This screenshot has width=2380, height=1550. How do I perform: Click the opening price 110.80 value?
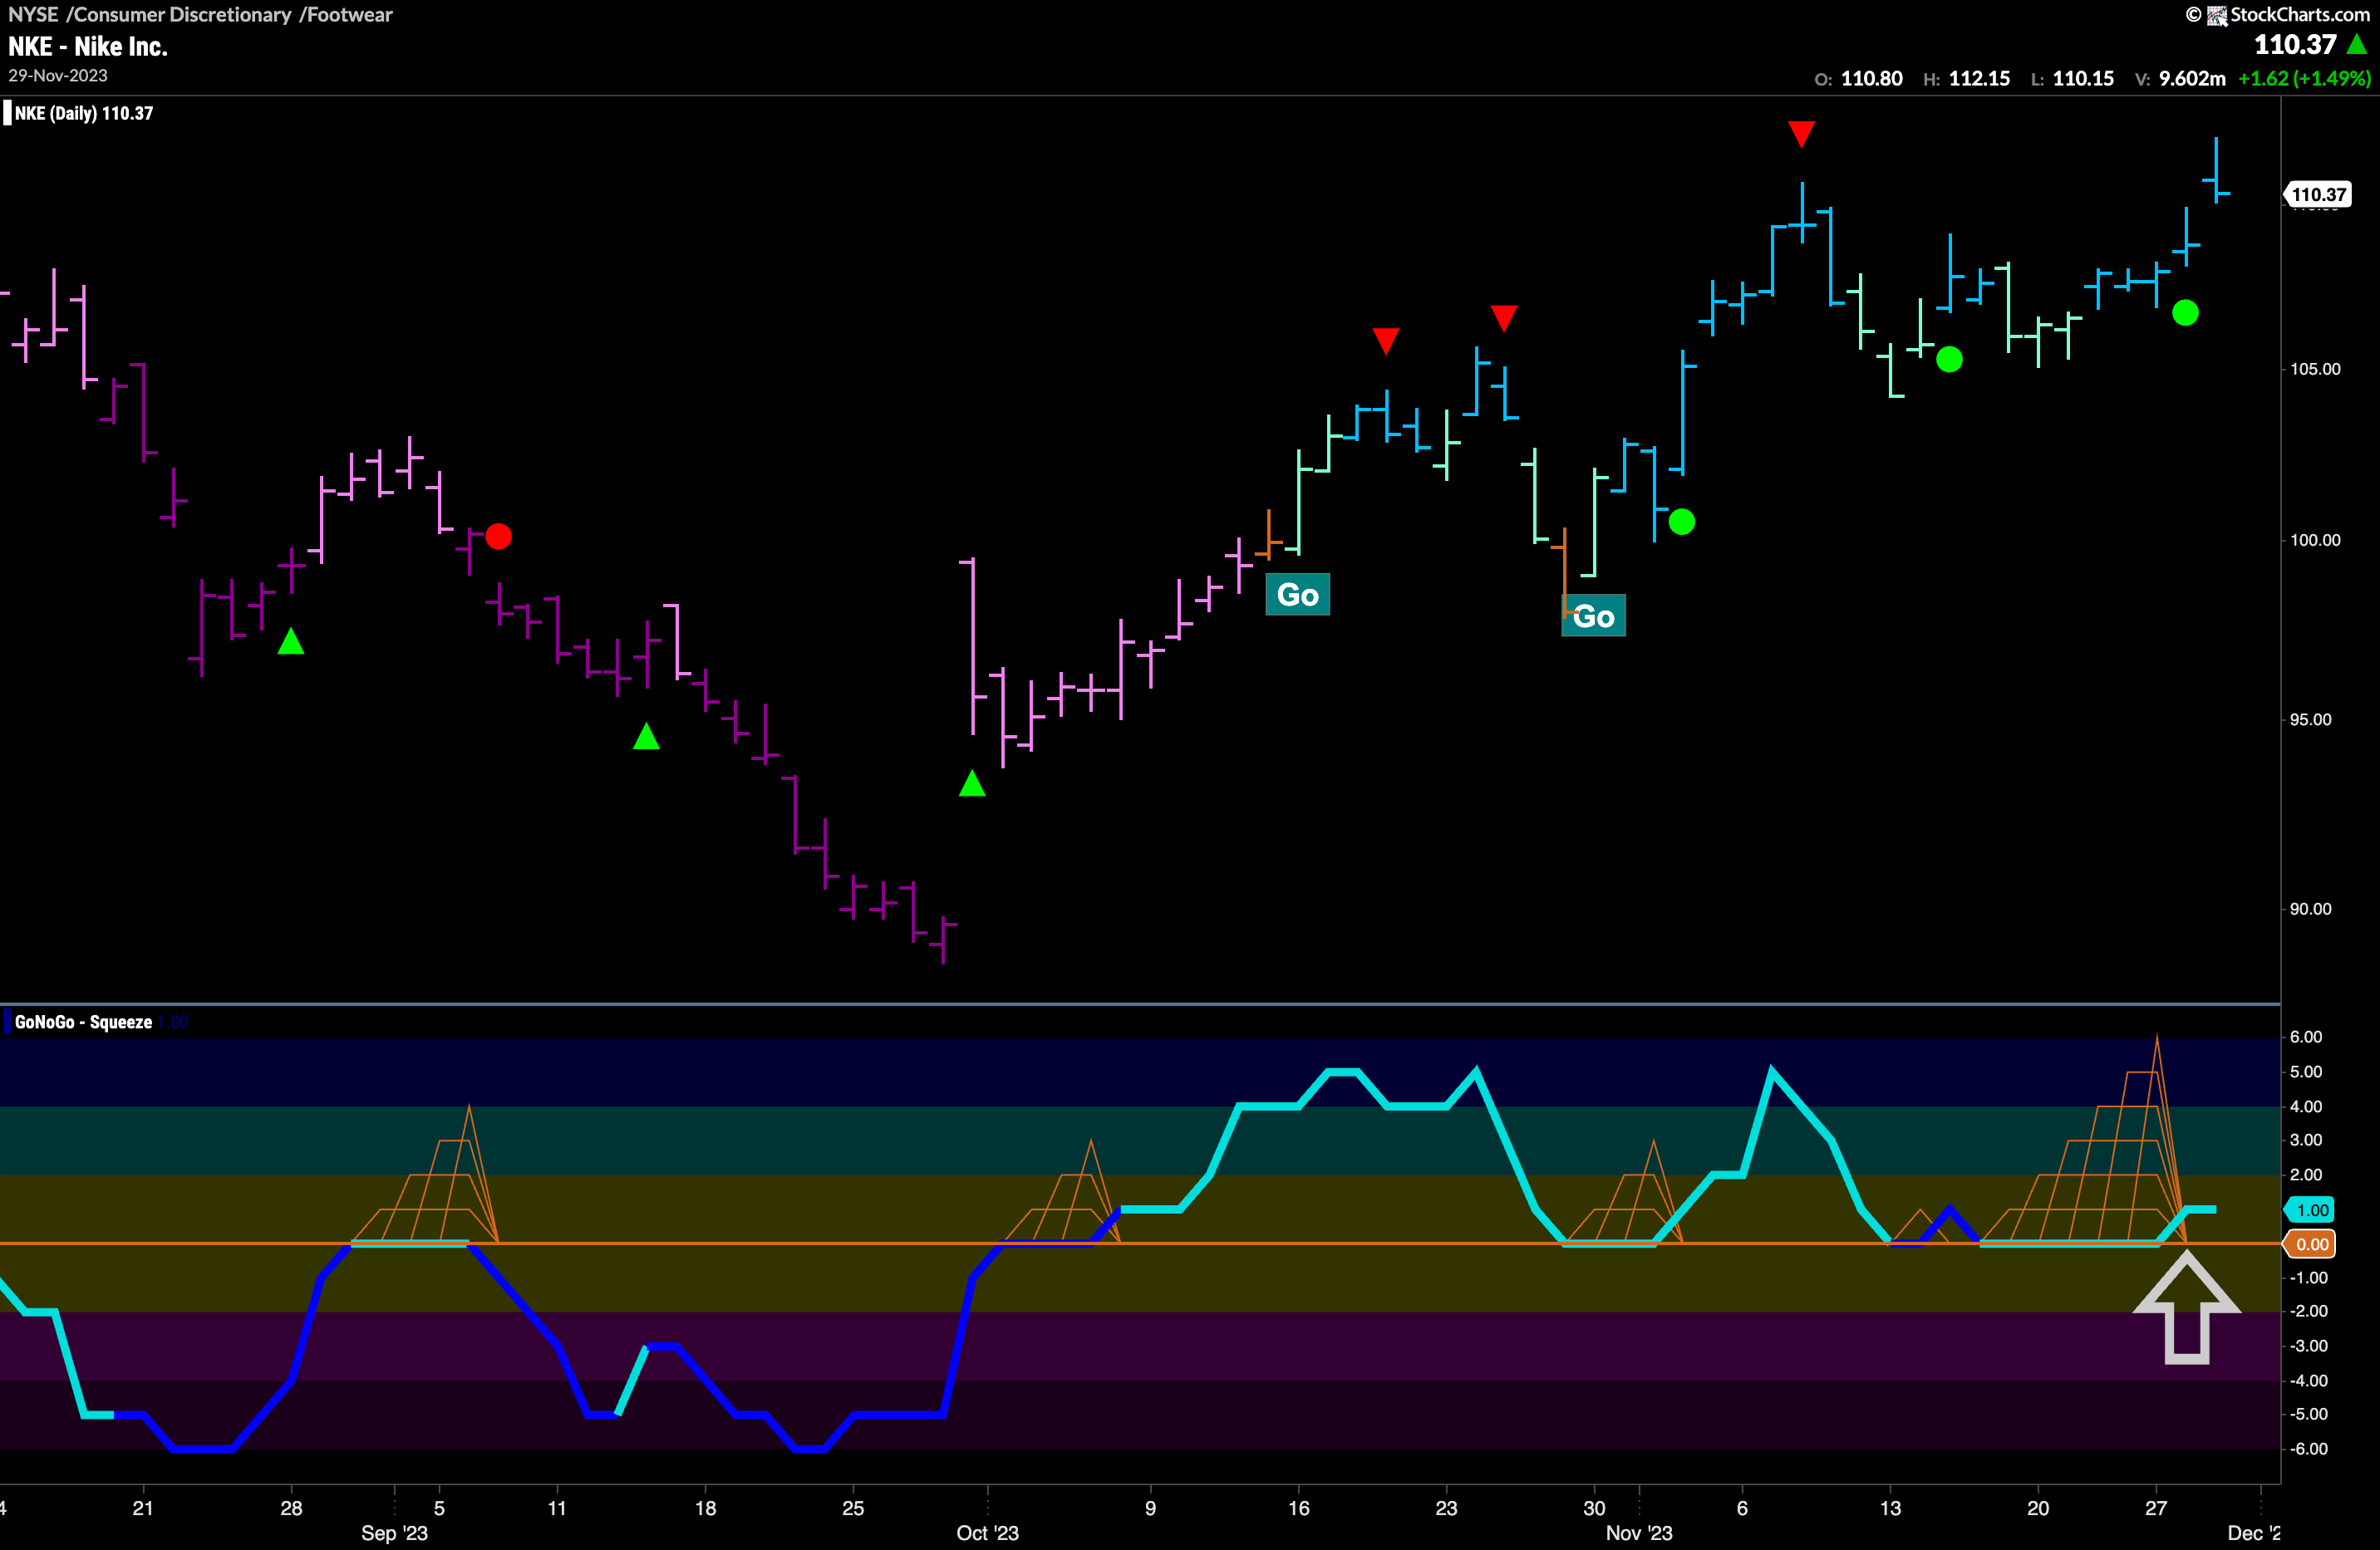1871,79
